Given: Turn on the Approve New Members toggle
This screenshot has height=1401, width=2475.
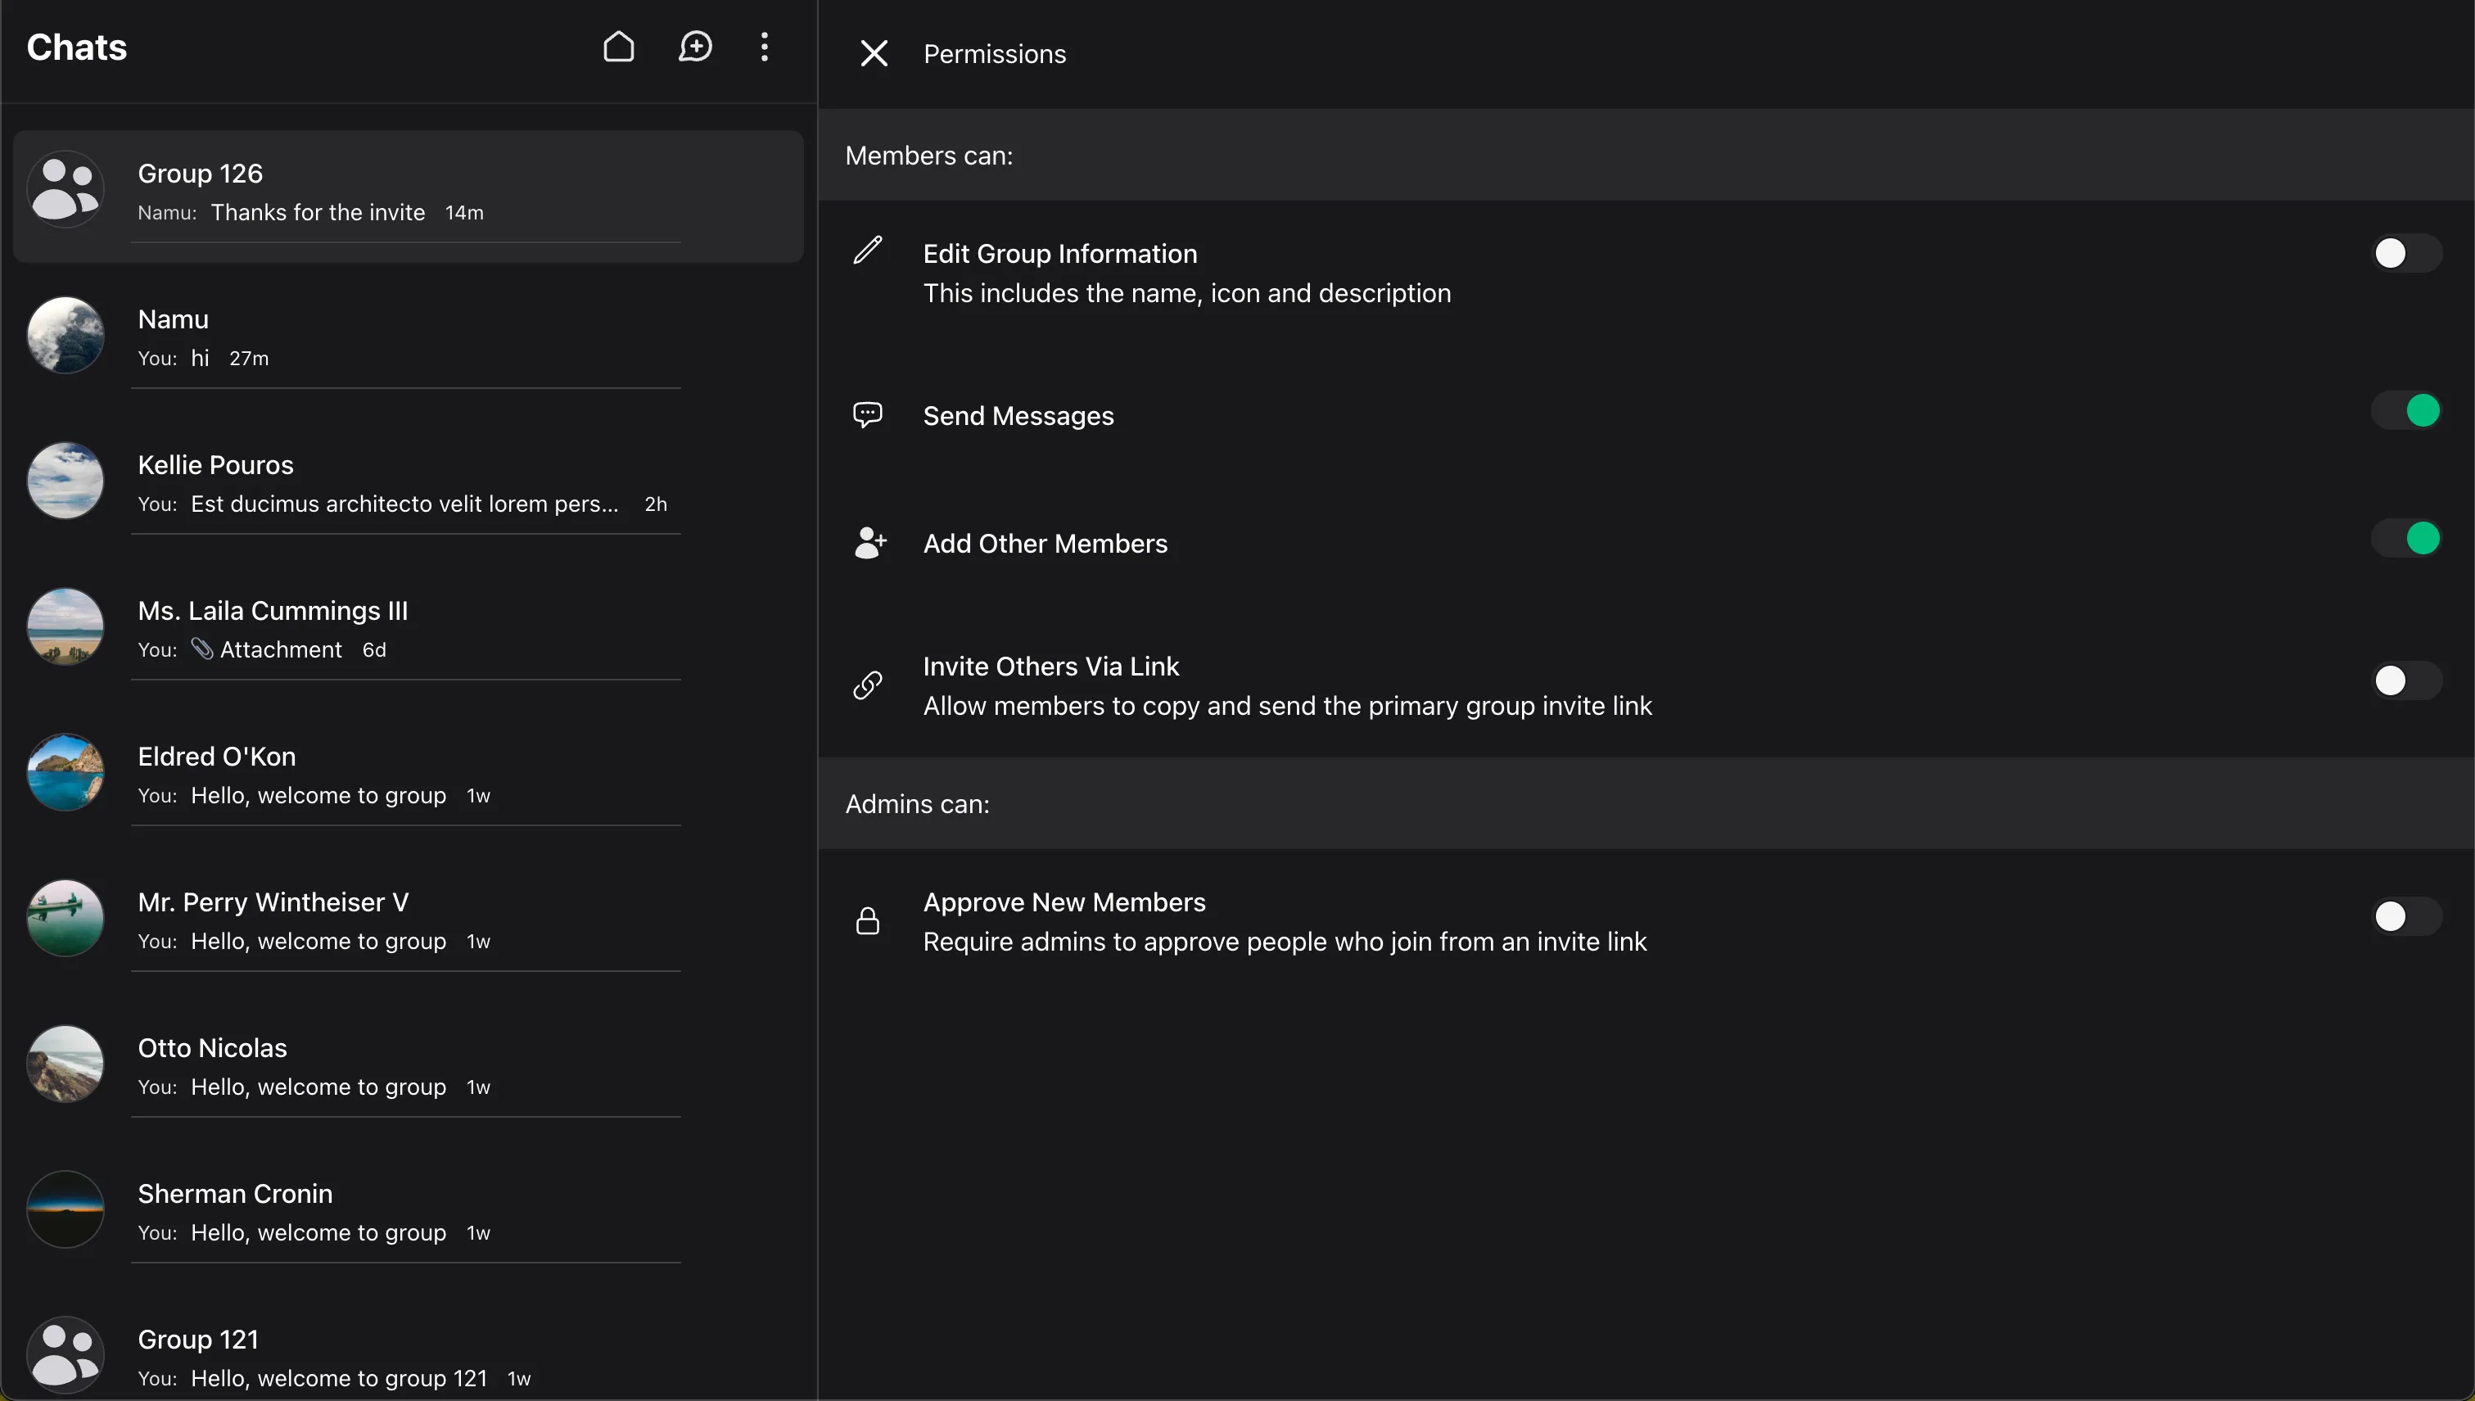Looking at the screenshot, I should [x=2405, y=916].
